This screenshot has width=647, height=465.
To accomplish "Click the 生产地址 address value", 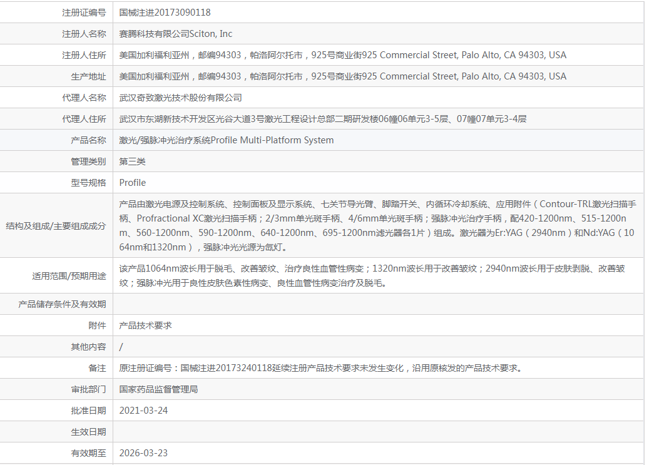I will tap(342, 76).
